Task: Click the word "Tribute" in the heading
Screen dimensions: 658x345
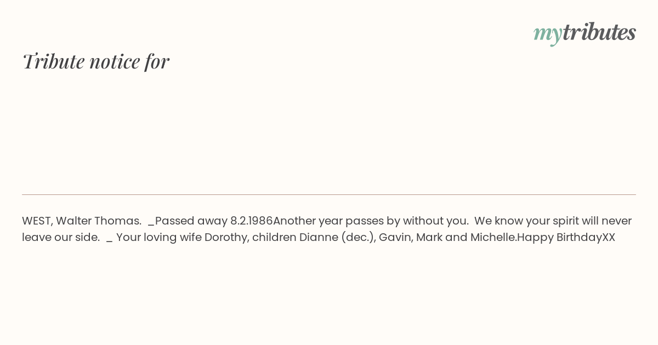Action: pos(53,61)
